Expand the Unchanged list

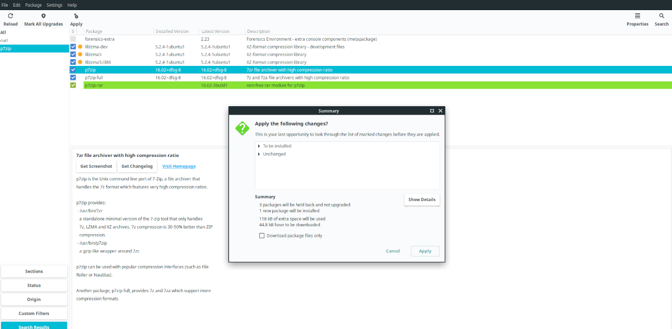point(259,154)
